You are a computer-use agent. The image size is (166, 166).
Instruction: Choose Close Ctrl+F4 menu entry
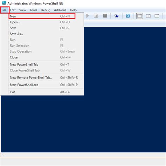(46, 57)
